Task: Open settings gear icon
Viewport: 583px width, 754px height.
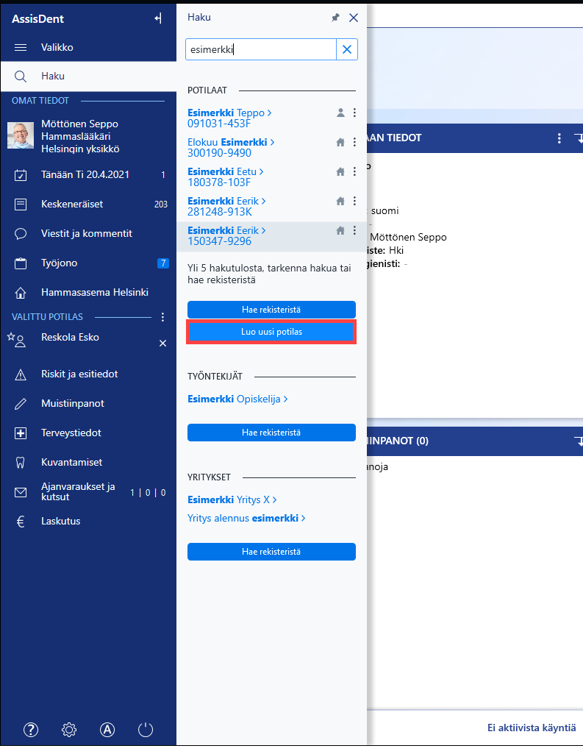Action: 69,730
